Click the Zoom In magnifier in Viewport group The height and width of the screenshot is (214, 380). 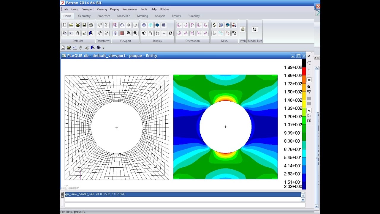coord(135,33)
